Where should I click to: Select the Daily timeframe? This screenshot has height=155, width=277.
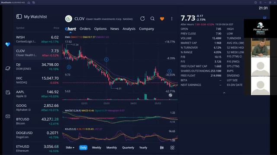[83, 148]
